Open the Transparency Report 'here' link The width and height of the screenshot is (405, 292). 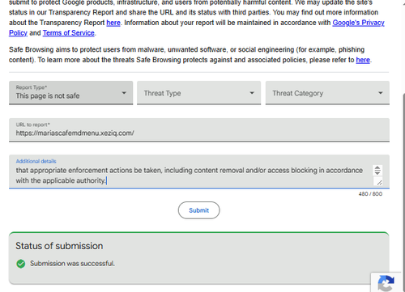click(113, 23)
